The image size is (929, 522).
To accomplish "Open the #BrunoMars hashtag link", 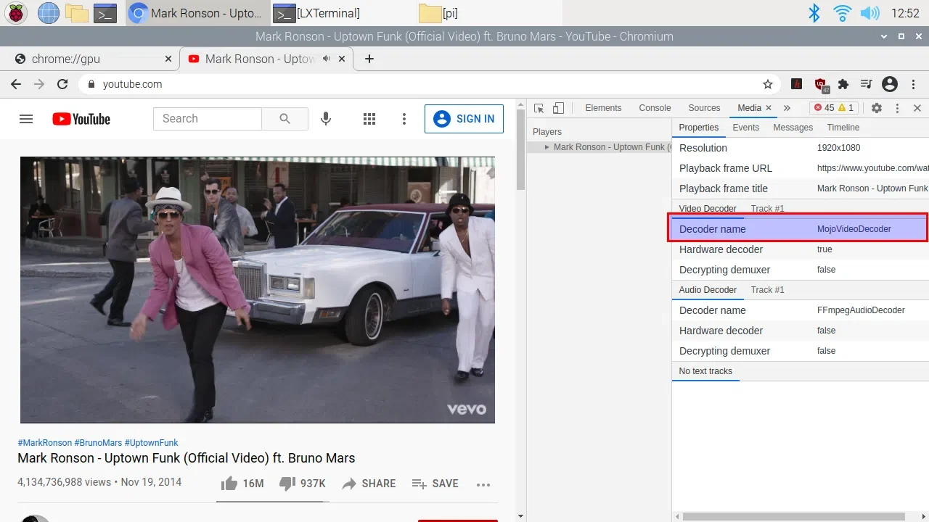I will 98,442.
